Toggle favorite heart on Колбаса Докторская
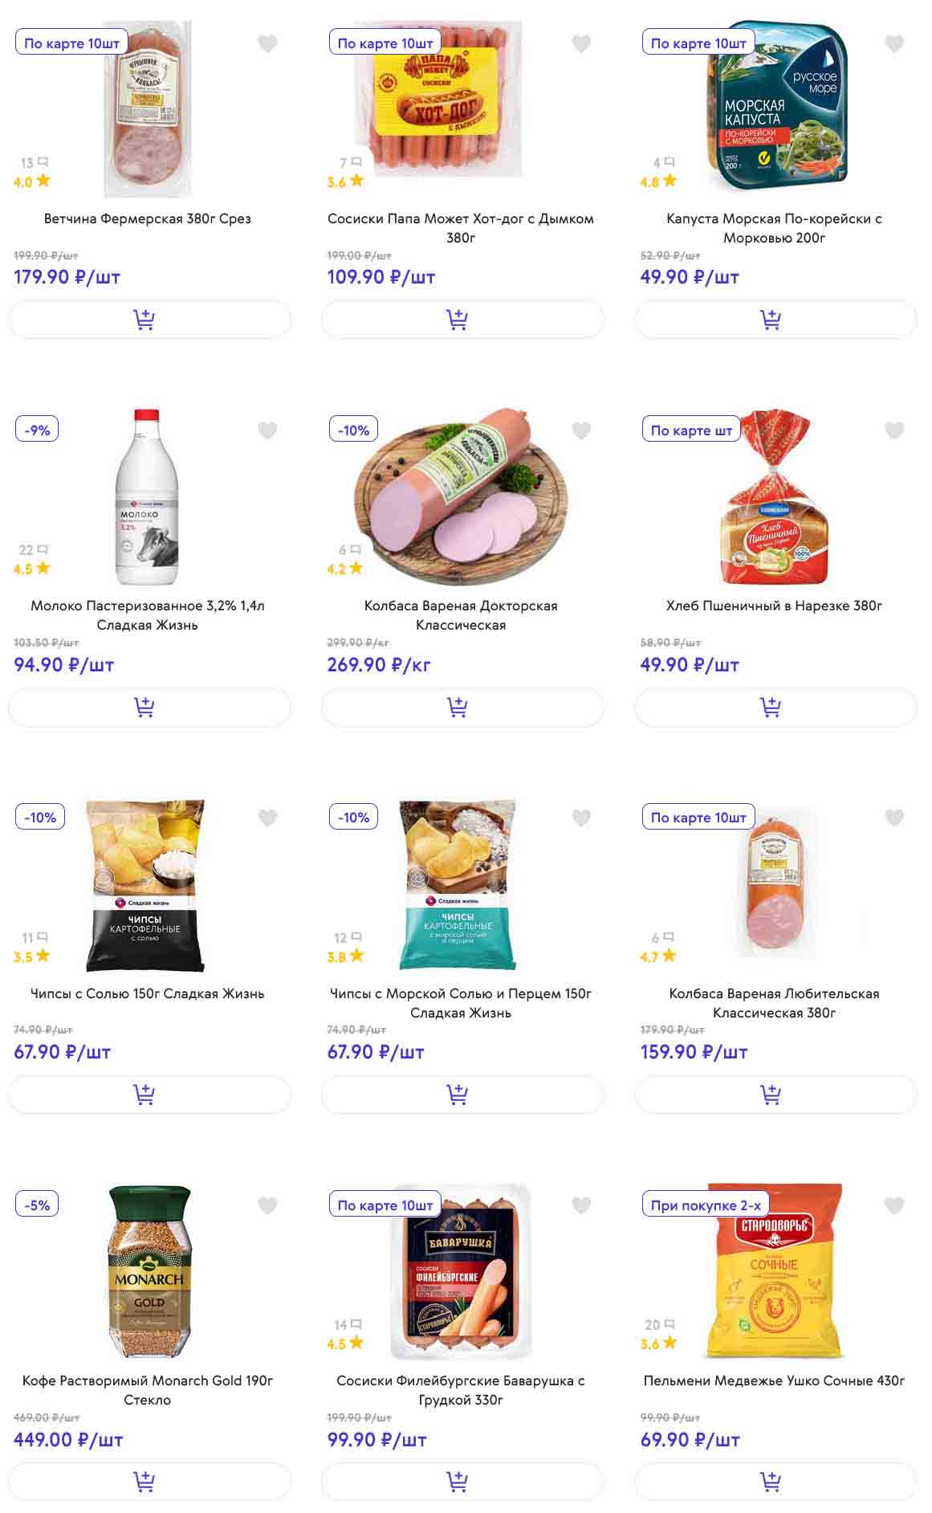This screenshot has height=1513, width=932. pyautogui.click(x=581, y=431)
